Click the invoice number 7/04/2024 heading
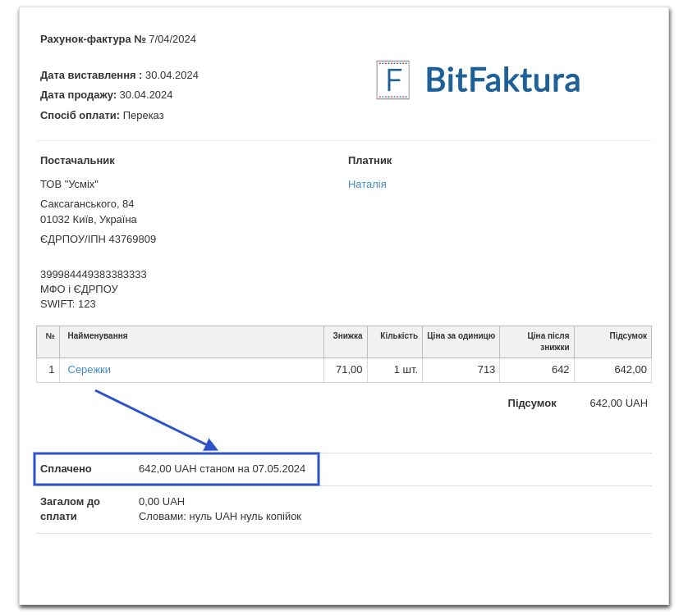Viewport: 688px width, 615px height. tap(117, 39)
